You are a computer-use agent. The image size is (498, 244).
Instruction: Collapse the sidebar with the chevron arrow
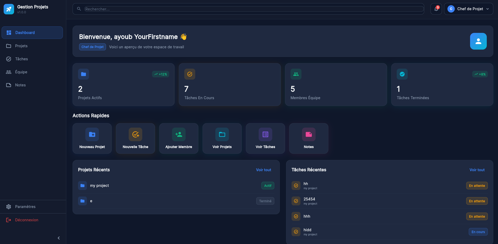pos(58,238)
